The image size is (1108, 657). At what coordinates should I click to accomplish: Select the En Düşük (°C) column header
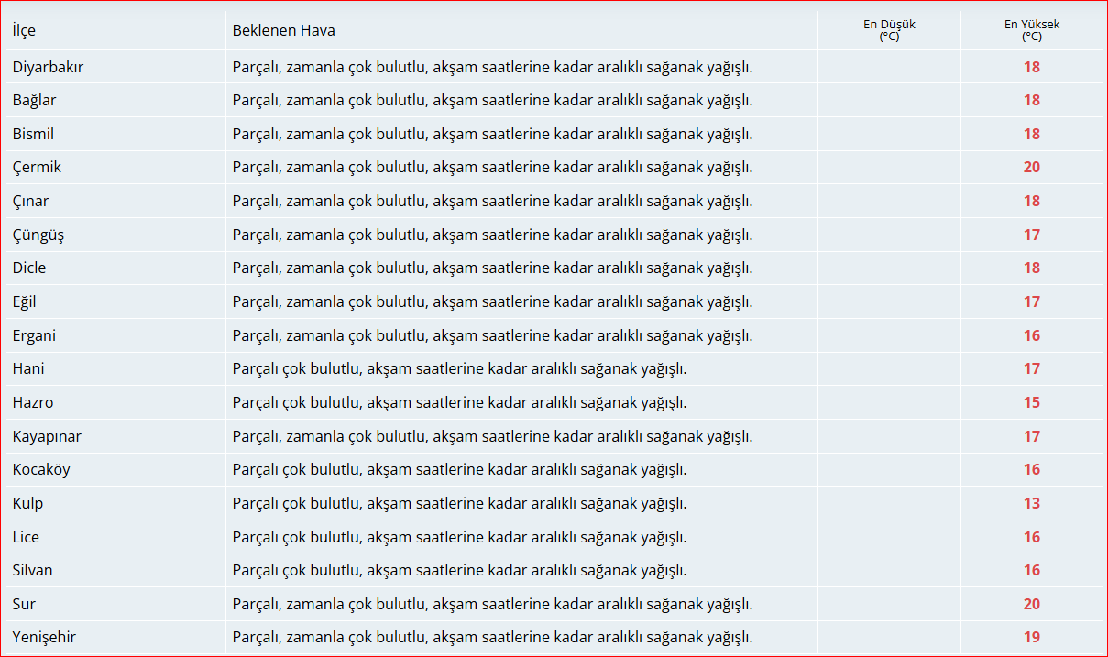pyautogui.click(x=888, y=30)
